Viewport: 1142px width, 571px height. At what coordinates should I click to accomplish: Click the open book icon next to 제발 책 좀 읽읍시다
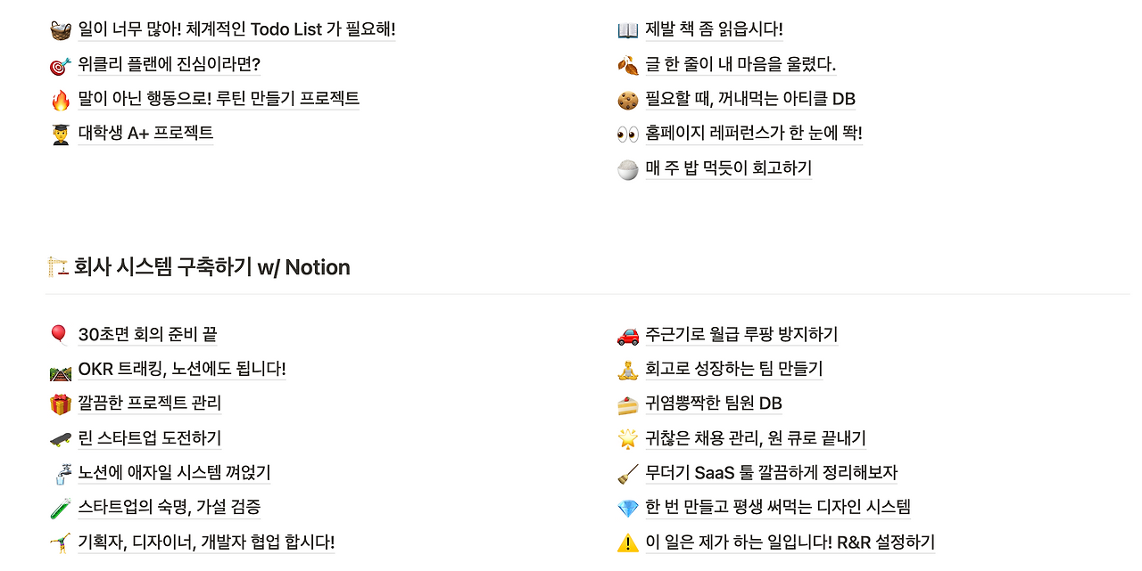click(627, 30)
